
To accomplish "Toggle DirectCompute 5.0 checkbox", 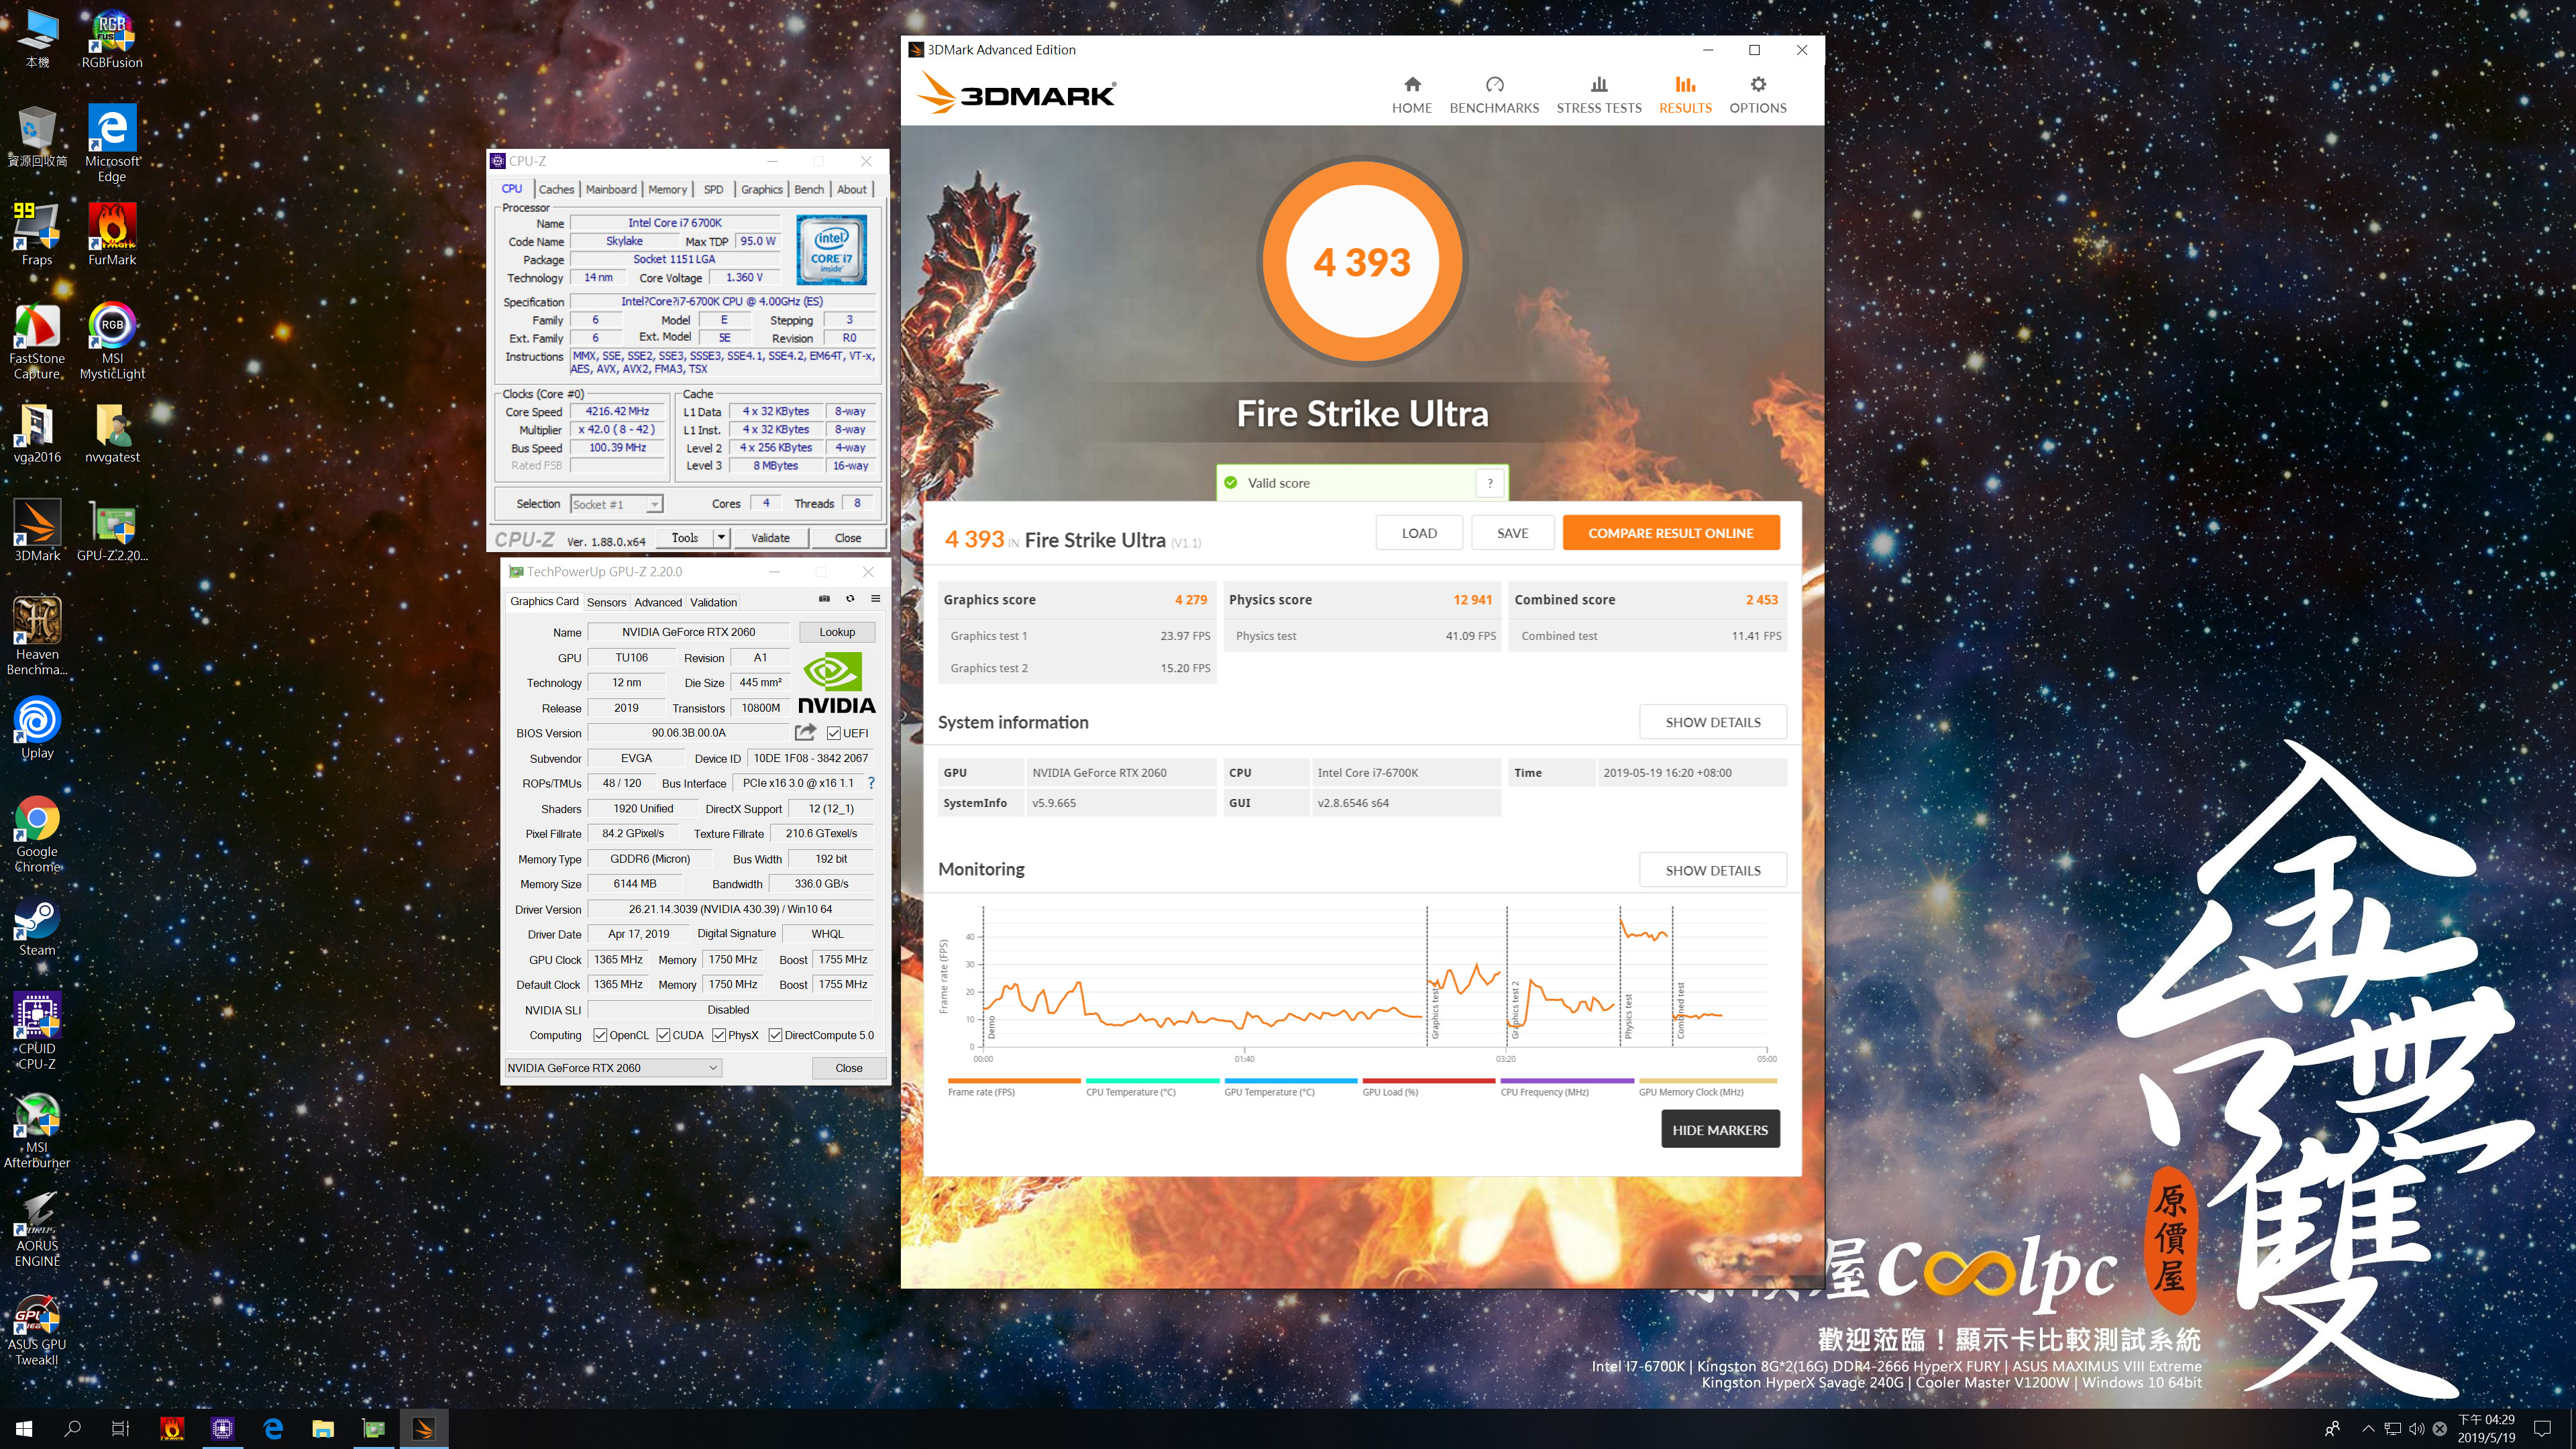I will 775,1035.
